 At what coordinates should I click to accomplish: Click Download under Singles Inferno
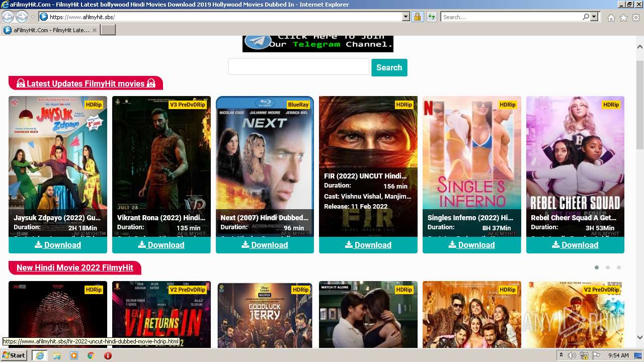[x=472, y=245]
